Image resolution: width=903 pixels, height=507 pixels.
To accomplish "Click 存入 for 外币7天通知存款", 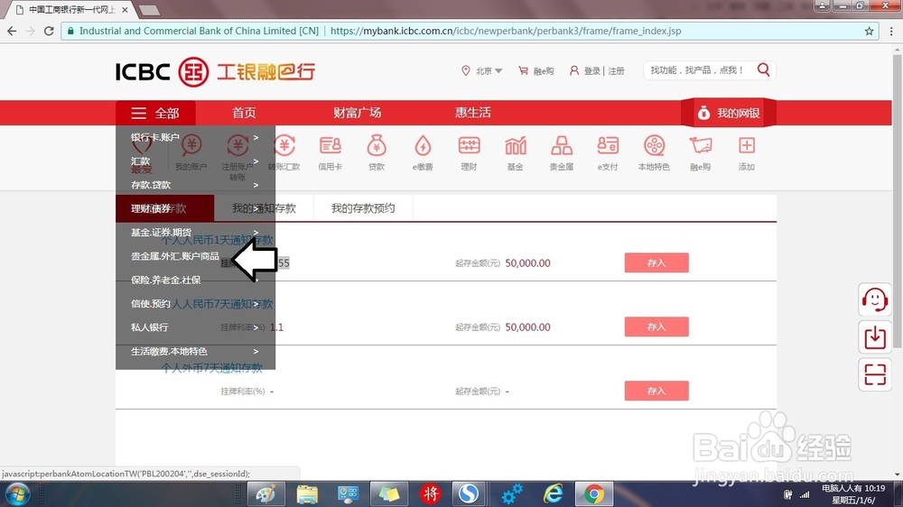I will 656,391.
